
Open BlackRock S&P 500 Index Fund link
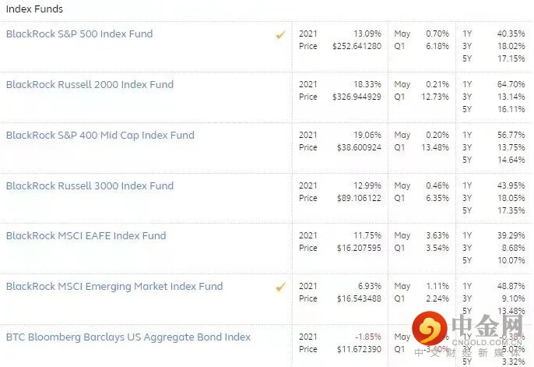coord(79,34)
